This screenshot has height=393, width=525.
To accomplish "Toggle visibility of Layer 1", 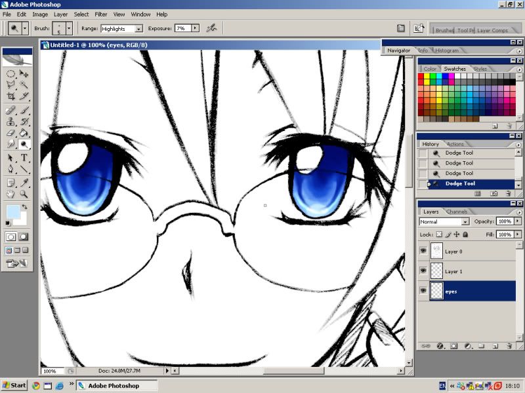I will [423, 271].
